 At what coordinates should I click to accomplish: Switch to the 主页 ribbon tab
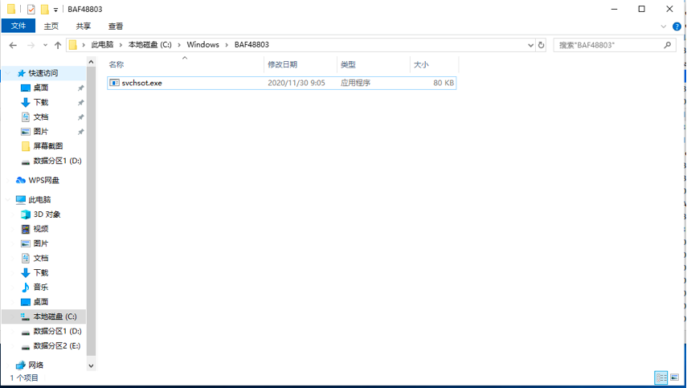[51, 27]
